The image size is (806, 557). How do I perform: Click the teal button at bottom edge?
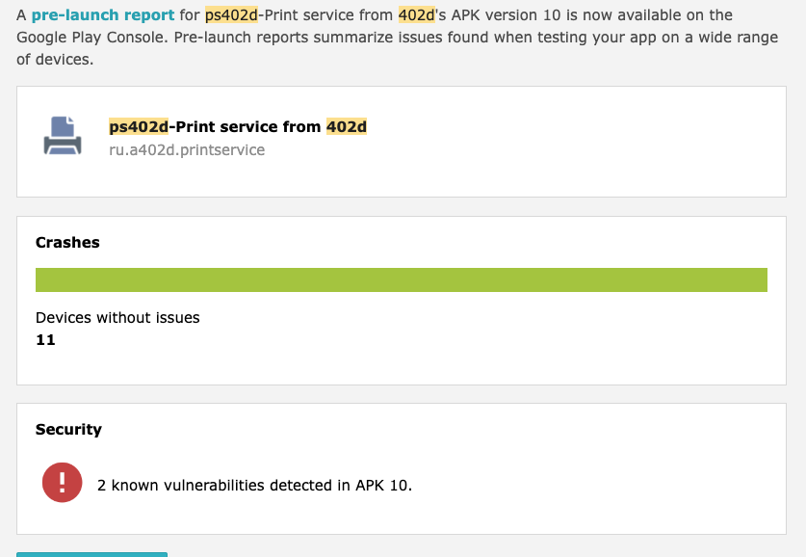(x=92, y=554)
